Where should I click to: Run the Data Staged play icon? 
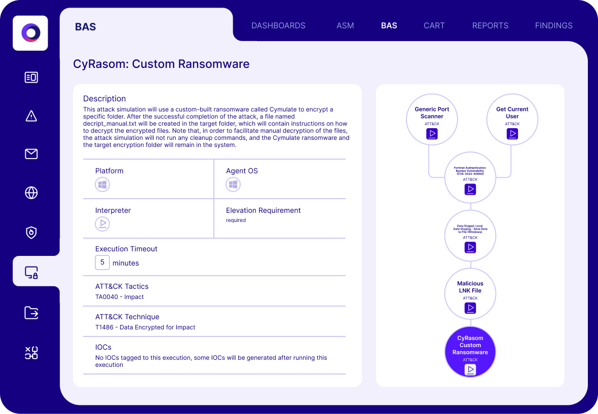(470, 248)
